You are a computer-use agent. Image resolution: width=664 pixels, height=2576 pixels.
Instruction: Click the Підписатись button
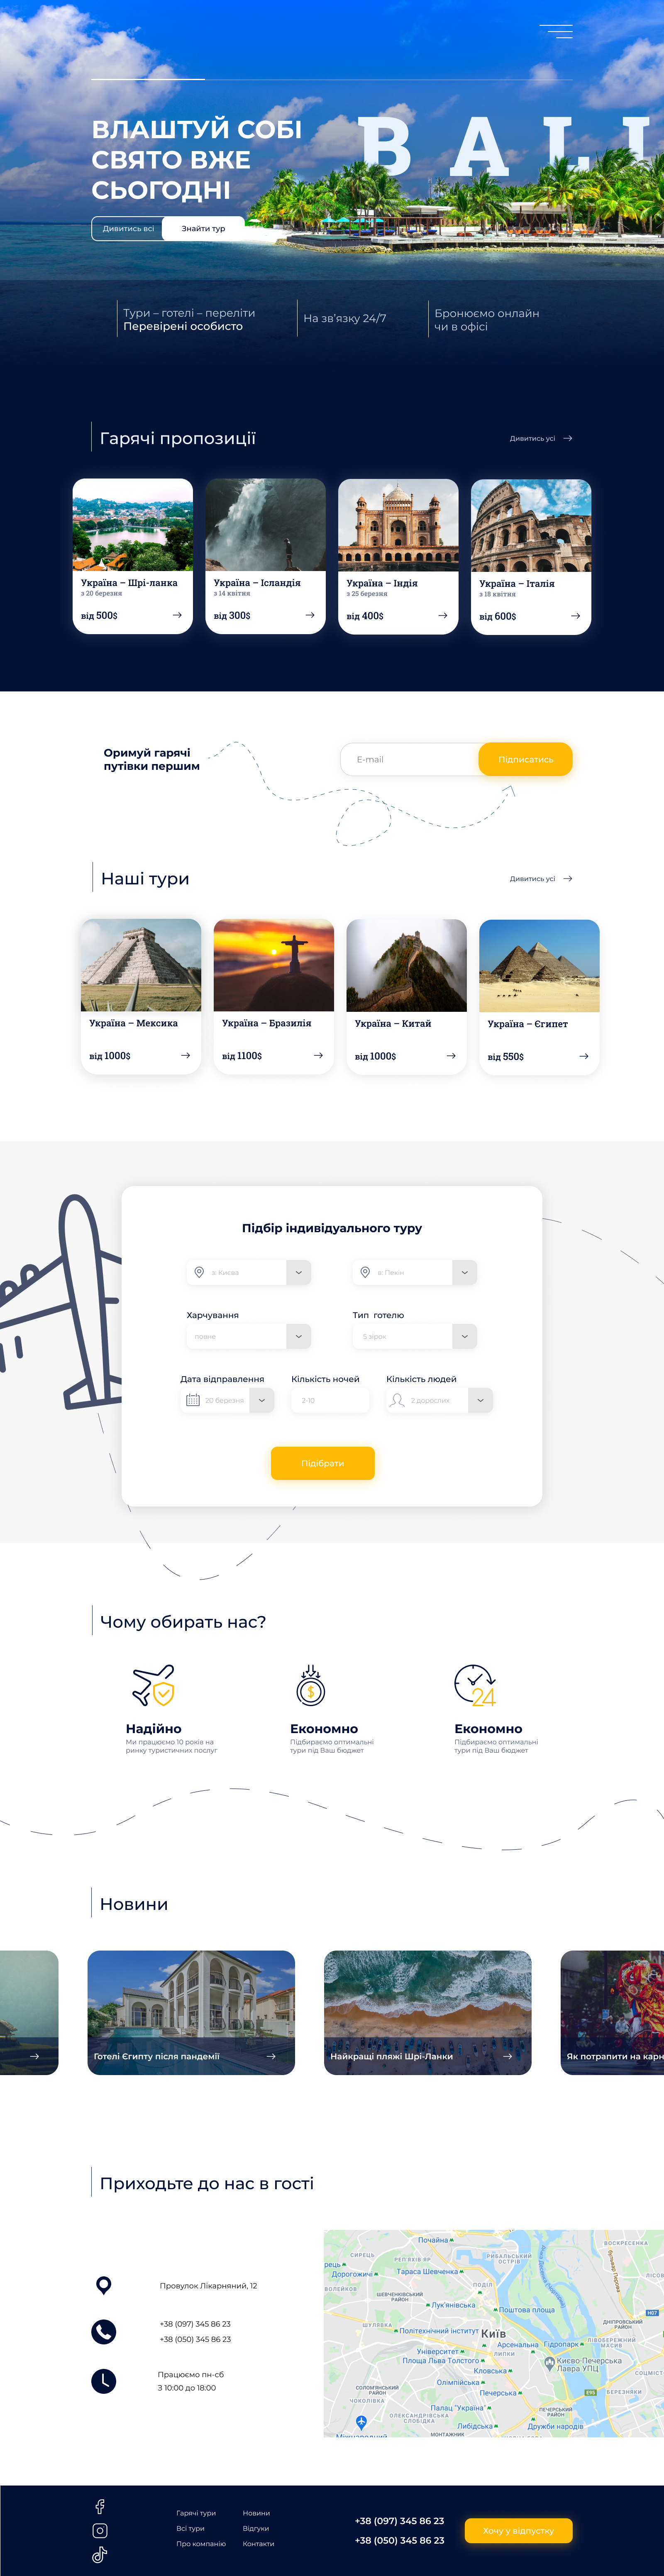click(526, 759)
